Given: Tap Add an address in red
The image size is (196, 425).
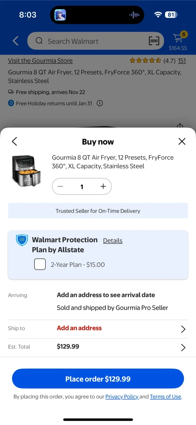Looking at the screenshot, I should coord(79,328).
